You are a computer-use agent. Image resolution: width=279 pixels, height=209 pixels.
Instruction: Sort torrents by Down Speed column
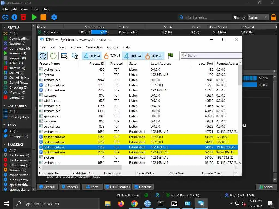[213, 27]
